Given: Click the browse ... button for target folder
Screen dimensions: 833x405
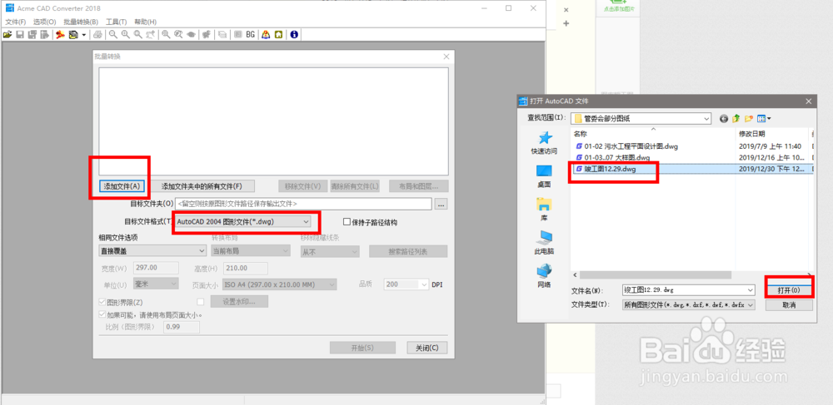Looking at the screenshot, I should coord(441,204).
